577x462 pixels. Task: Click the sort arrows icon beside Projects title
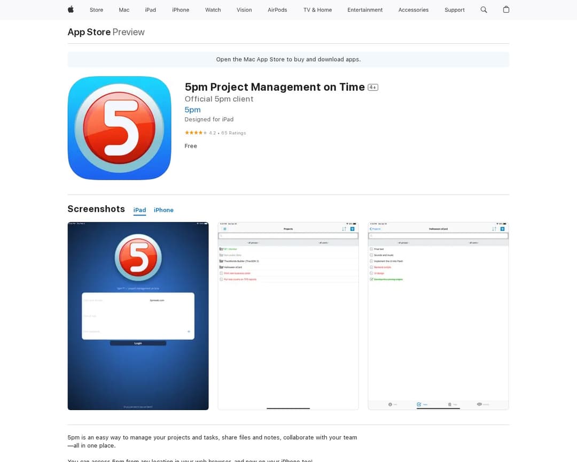pyautogui.click(x=344, y=228)
